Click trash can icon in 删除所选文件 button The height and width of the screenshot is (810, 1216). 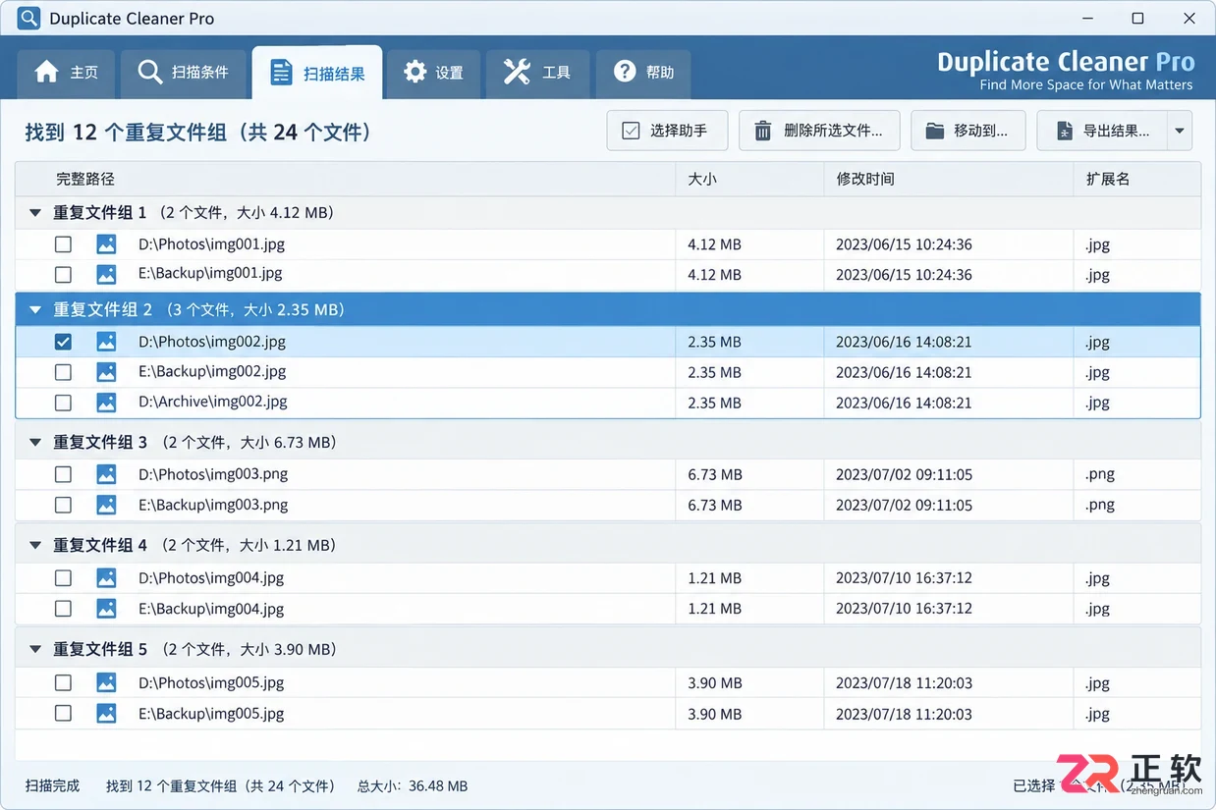click(762, 131)
